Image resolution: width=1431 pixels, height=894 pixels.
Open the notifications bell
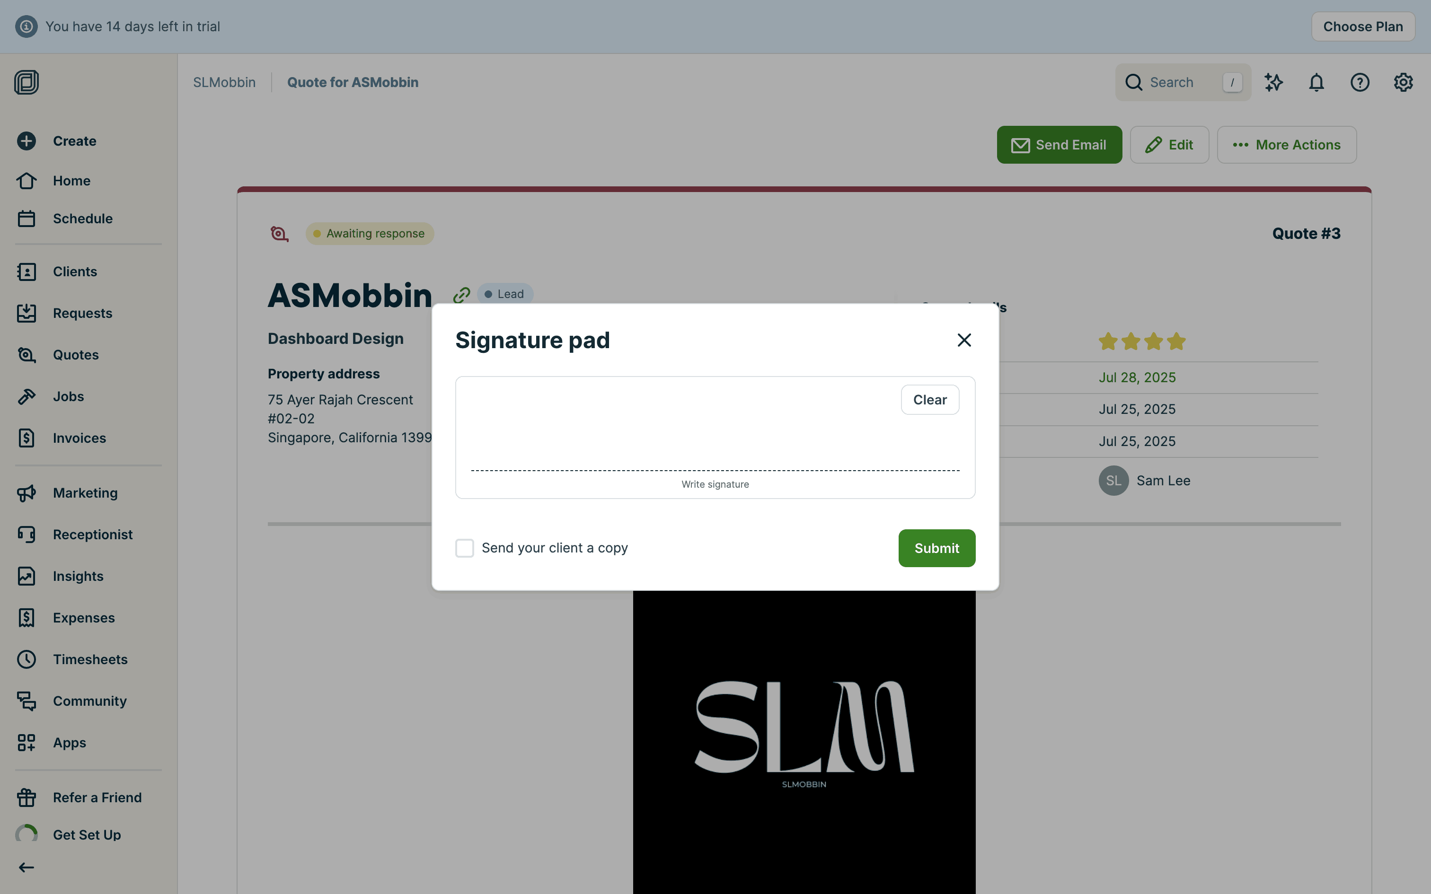pyautogui.click(x=1316, y=82)
